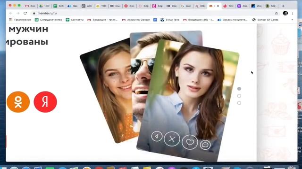Open the Sviva Tova bookmark
The height and width of the screenshot is (169, 302).
pos(170,20)
